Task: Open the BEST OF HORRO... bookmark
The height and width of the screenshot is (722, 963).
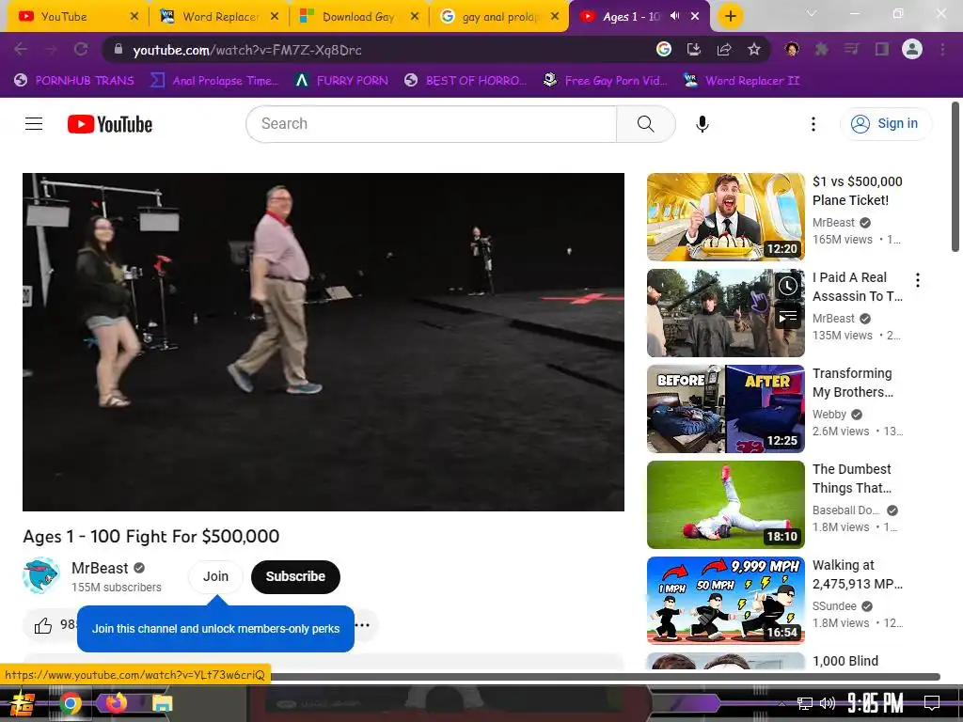Action: click(x=466, y=80)
